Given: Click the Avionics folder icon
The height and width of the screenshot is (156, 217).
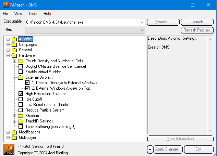Looking at the screenshot, I should click(x=14, y=39).
